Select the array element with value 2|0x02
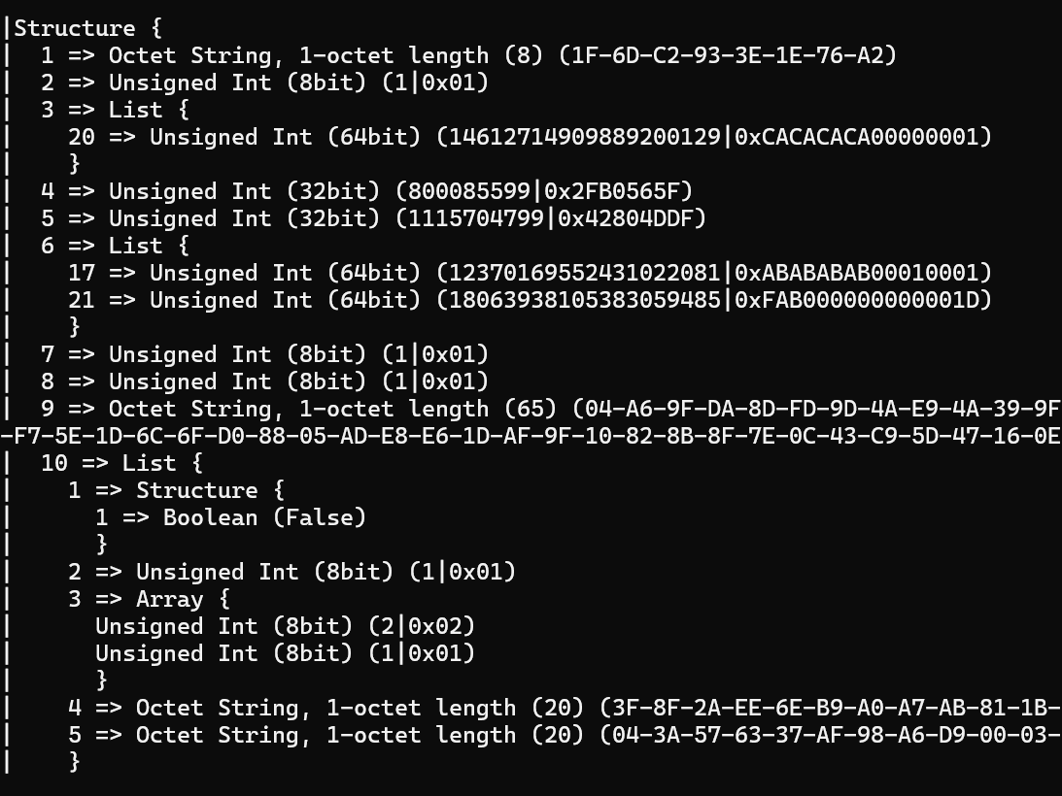 pos(285,626)
